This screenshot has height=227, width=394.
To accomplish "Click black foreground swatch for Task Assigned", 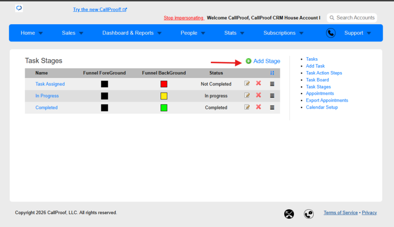I will (104, 84).
